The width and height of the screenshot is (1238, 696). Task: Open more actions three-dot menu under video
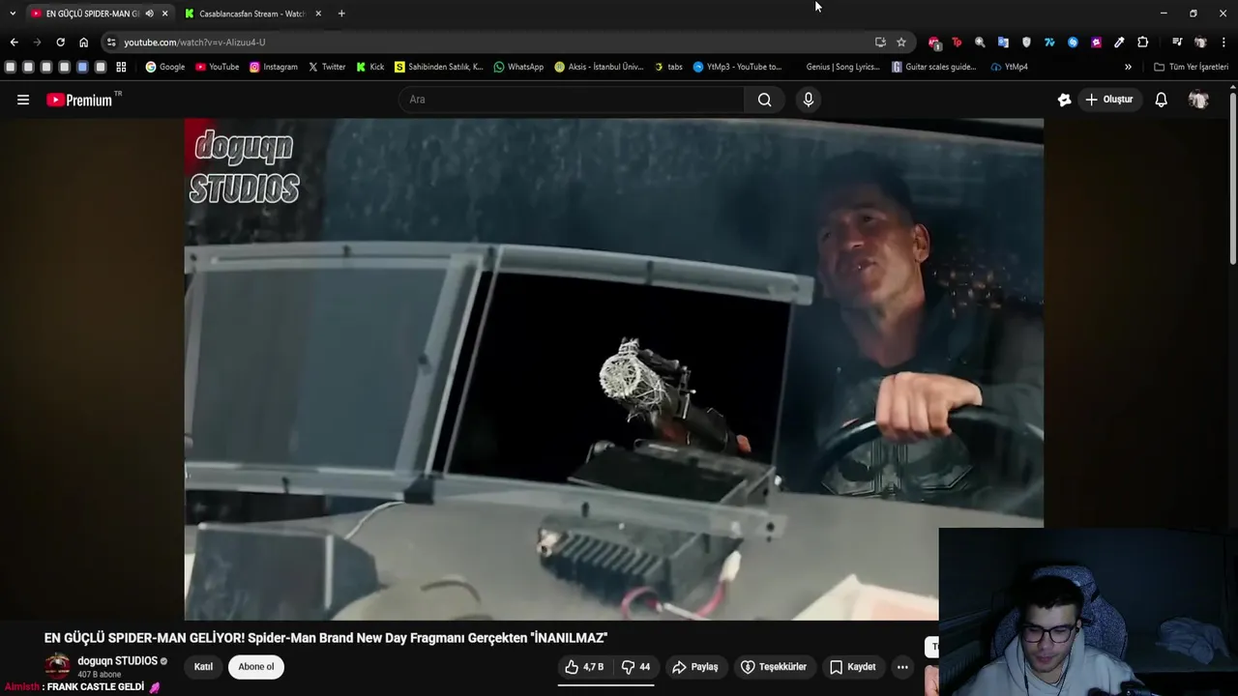pyautogui.click(x=901, y=667)
